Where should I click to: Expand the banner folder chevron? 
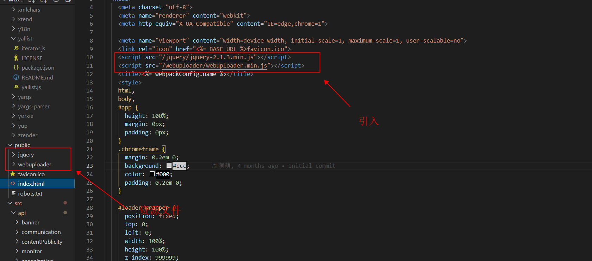tap(17, 222)
